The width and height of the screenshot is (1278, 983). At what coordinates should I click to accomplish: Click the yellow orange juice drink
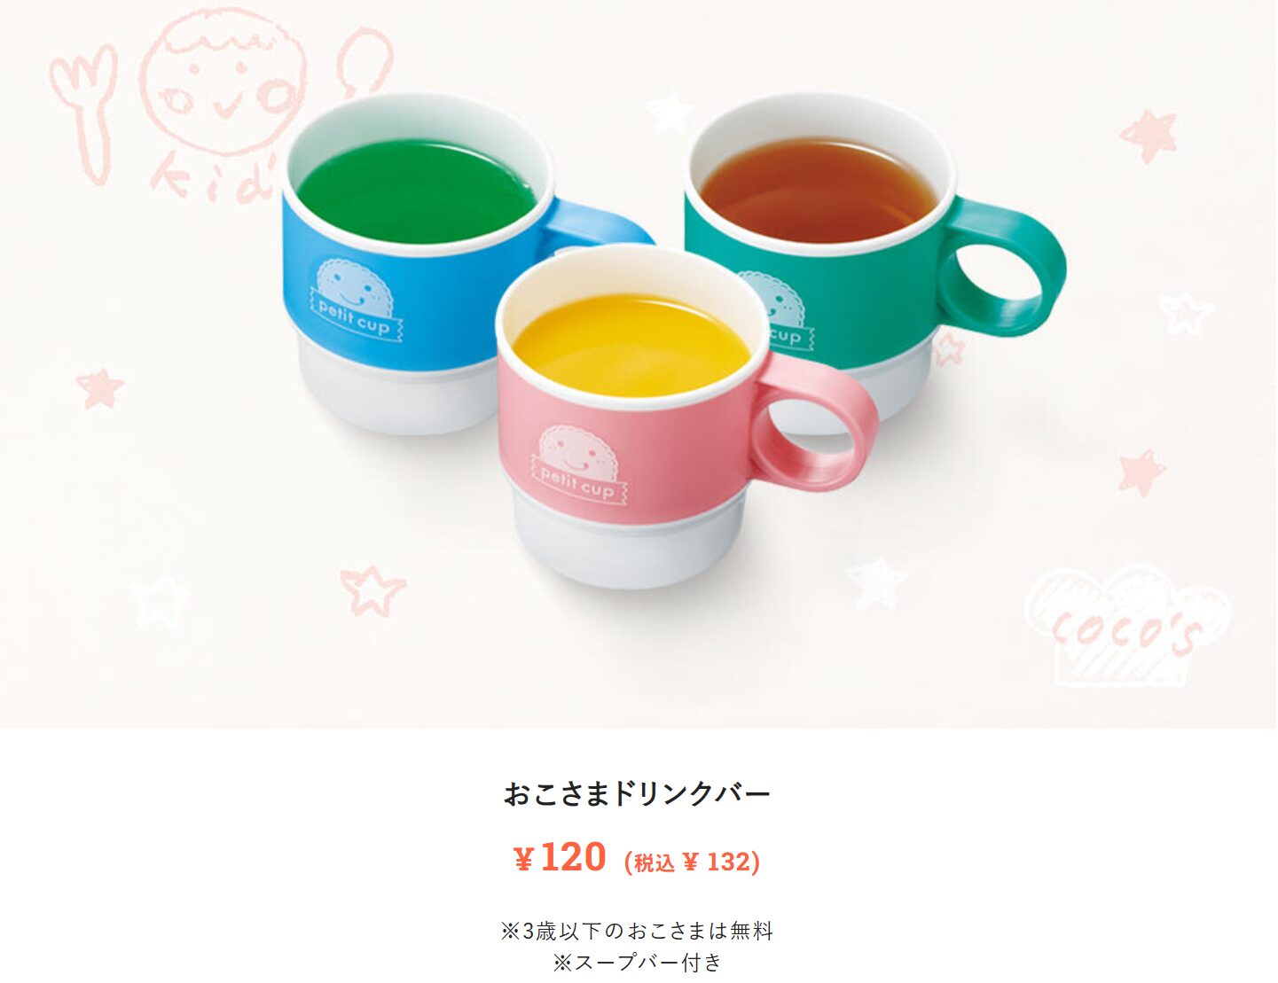[631, 345]
